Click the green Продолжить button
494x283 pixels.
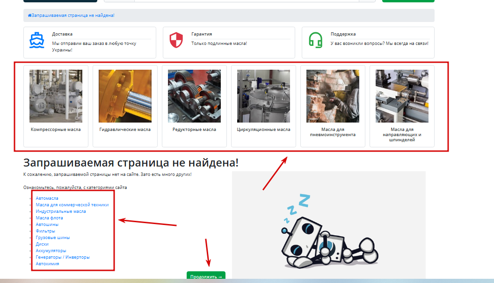click(206, 276)
